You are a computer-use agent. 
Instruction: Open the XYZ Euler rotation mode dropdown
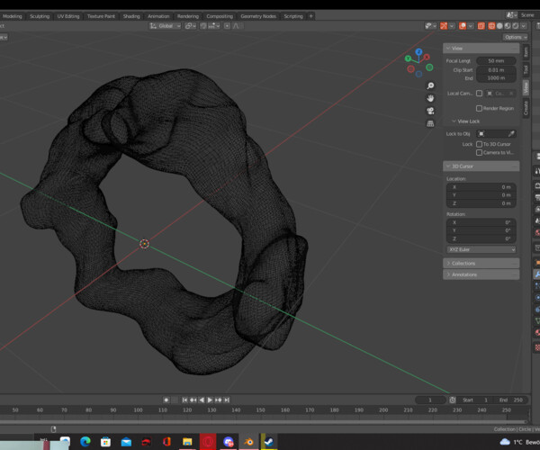coord(481,249)
